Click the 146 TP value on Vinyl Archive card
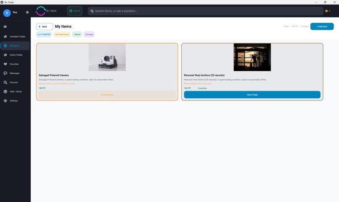Screen dimensions: 339x202 pos(187,88)
